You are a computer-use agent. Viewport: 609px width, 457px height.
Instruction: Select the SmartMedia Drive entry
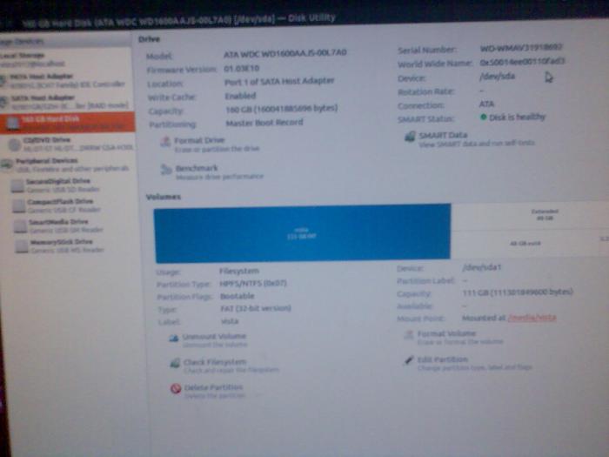click(60, 225)
